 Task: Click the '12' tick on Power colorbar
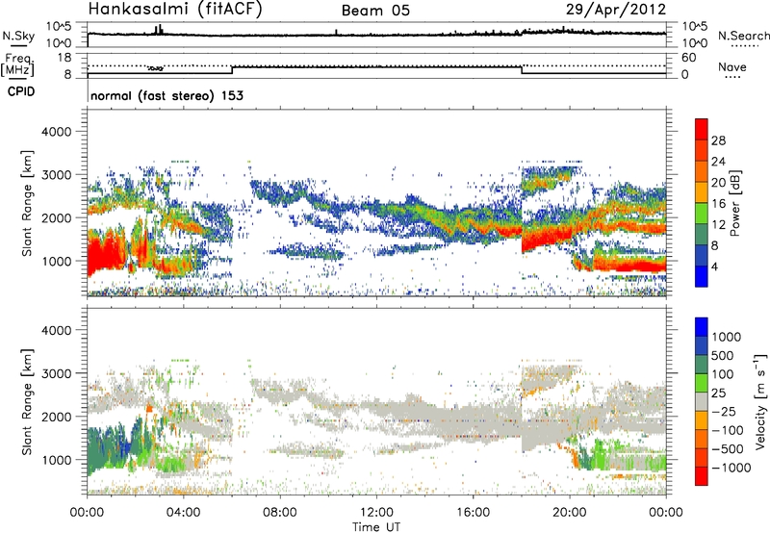(x=718, y=225)
